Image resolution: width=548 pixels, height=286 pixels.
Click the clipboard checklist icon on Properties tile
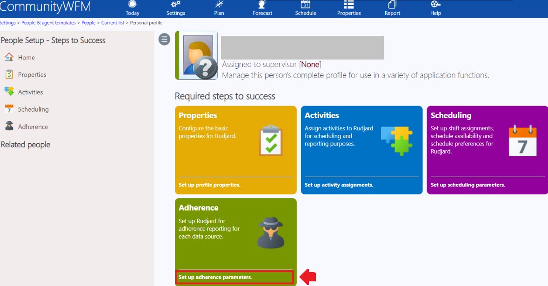[x=271, y=141]
